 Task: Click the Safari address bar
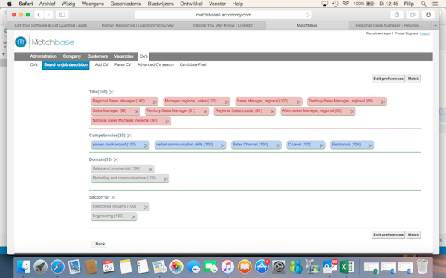pos(223,15)
